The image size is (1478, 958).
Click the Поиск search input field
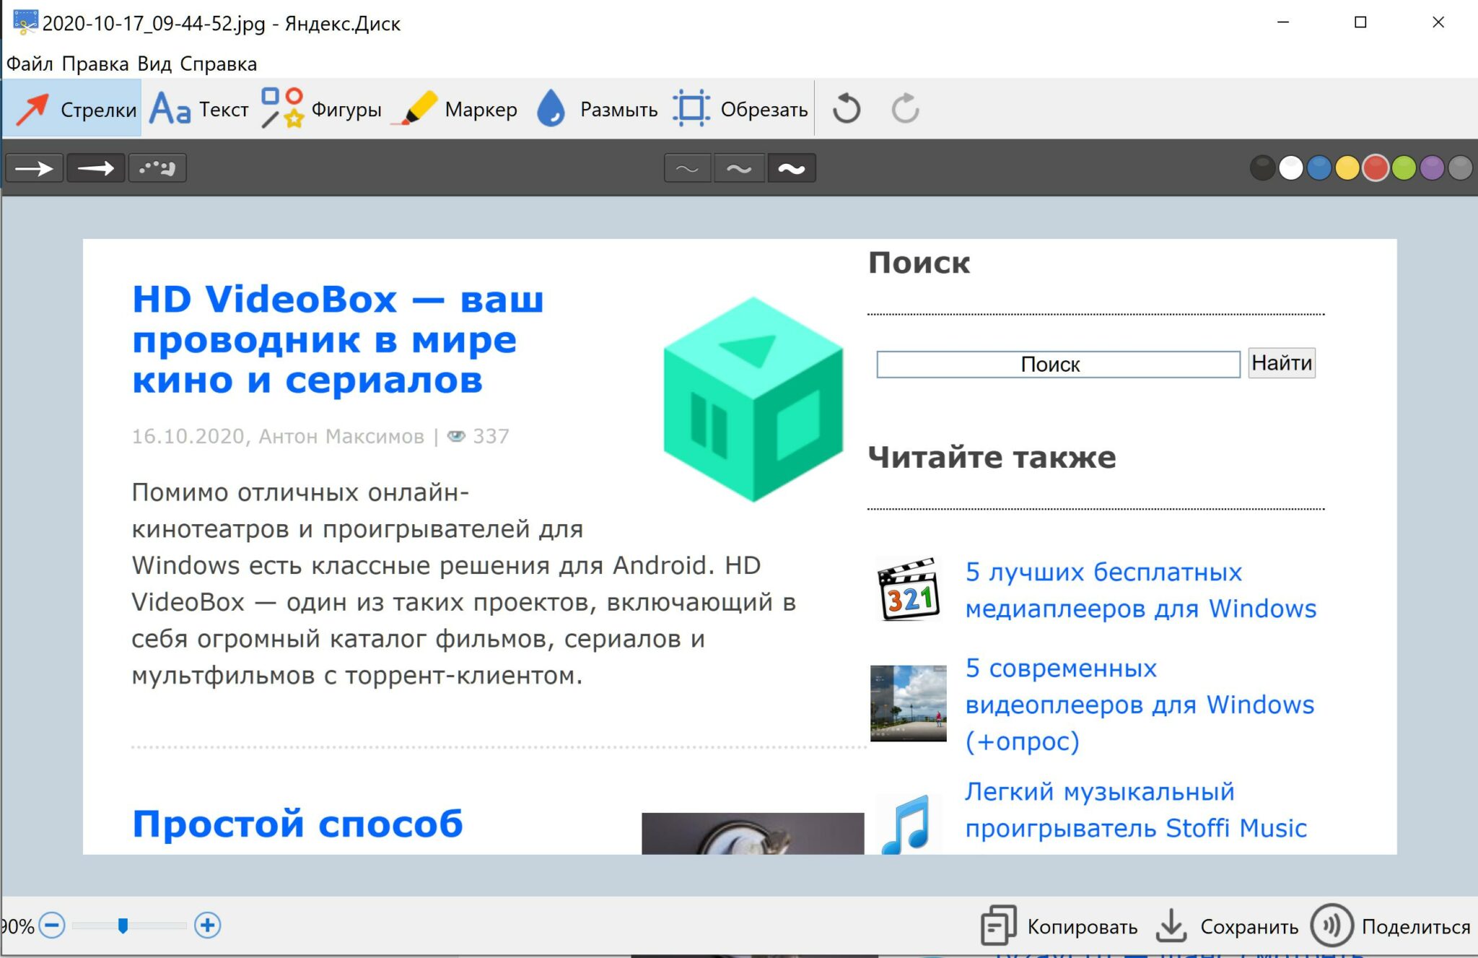(1058, 364)
